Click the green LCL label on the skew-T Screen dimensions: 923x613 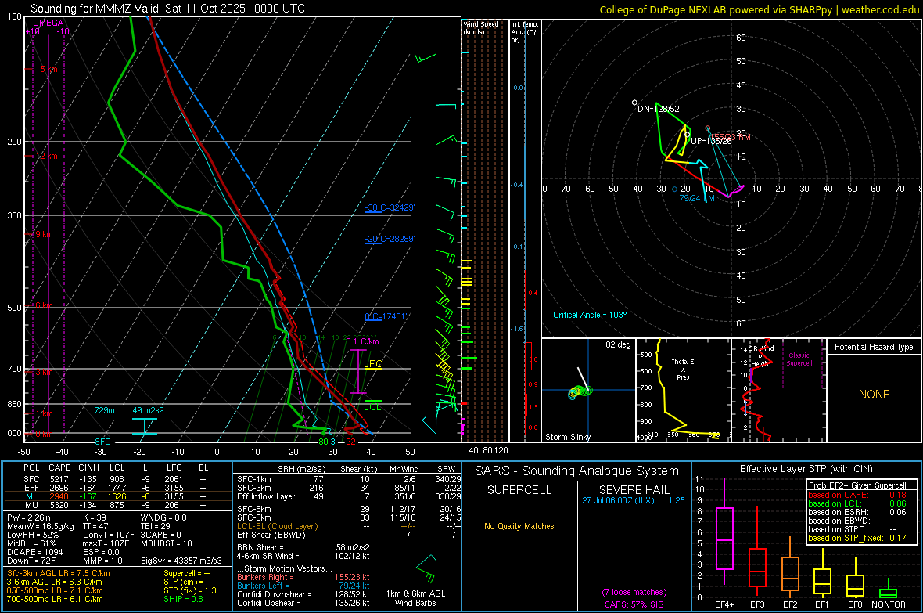tap(372, 406)
